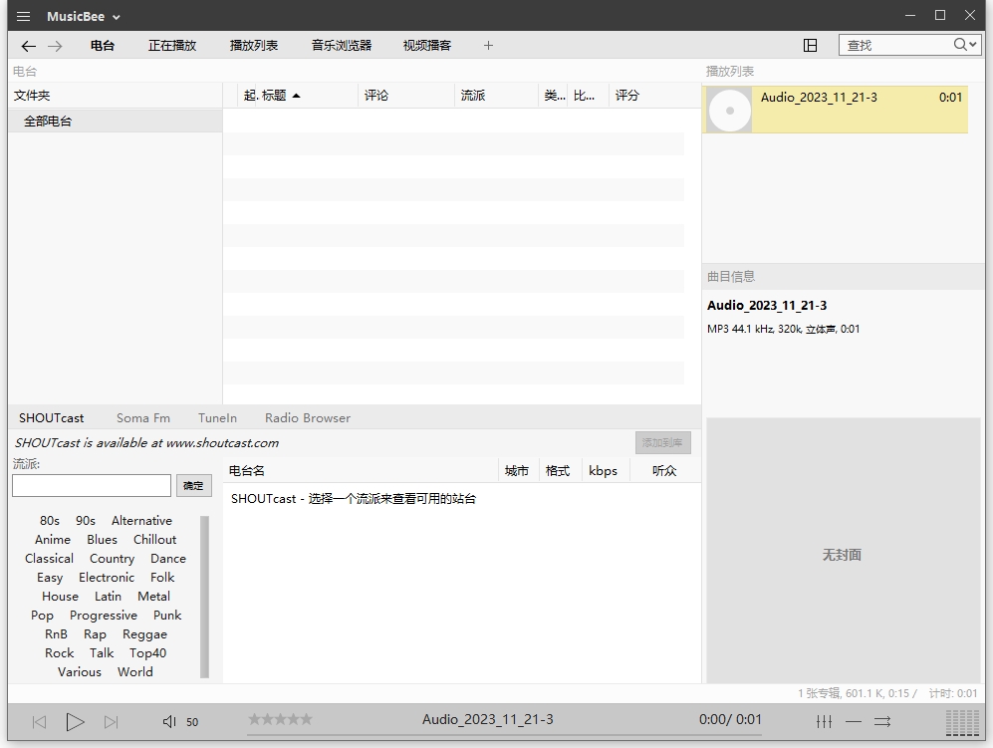Viewport: 993px width, 748px height.
Task: Click the stop playback control
Action: (75, 722)
